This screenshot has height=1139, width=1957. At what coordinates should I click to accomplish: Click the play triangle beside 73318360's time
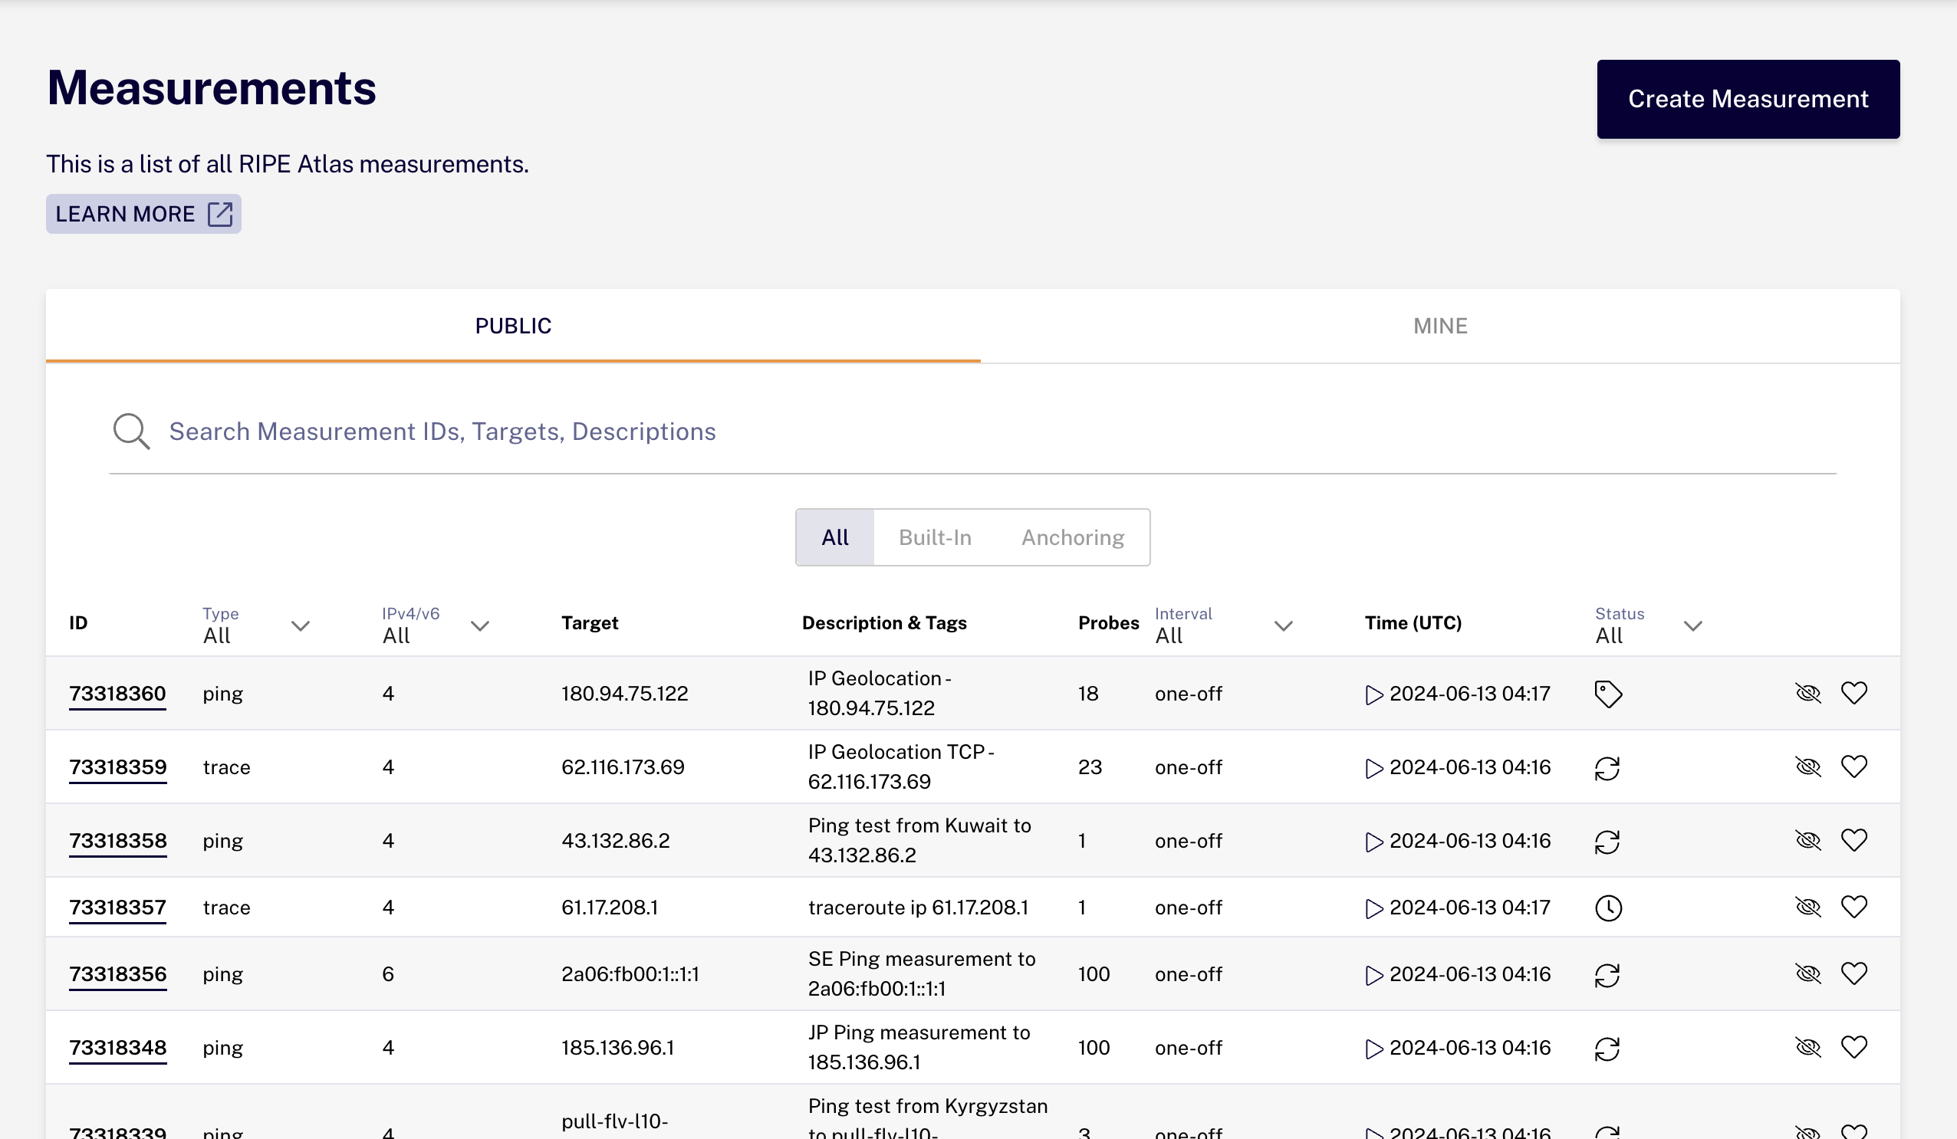[1373, 694]
